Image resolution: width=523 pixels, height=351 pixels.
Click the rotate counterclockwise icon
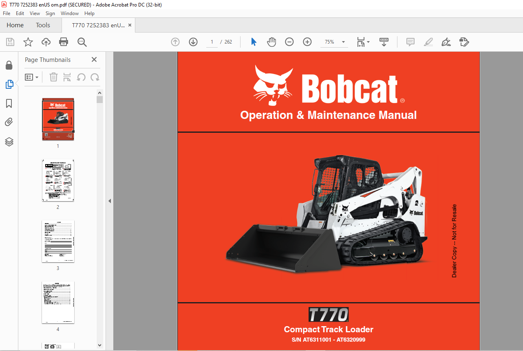point(81,77)
